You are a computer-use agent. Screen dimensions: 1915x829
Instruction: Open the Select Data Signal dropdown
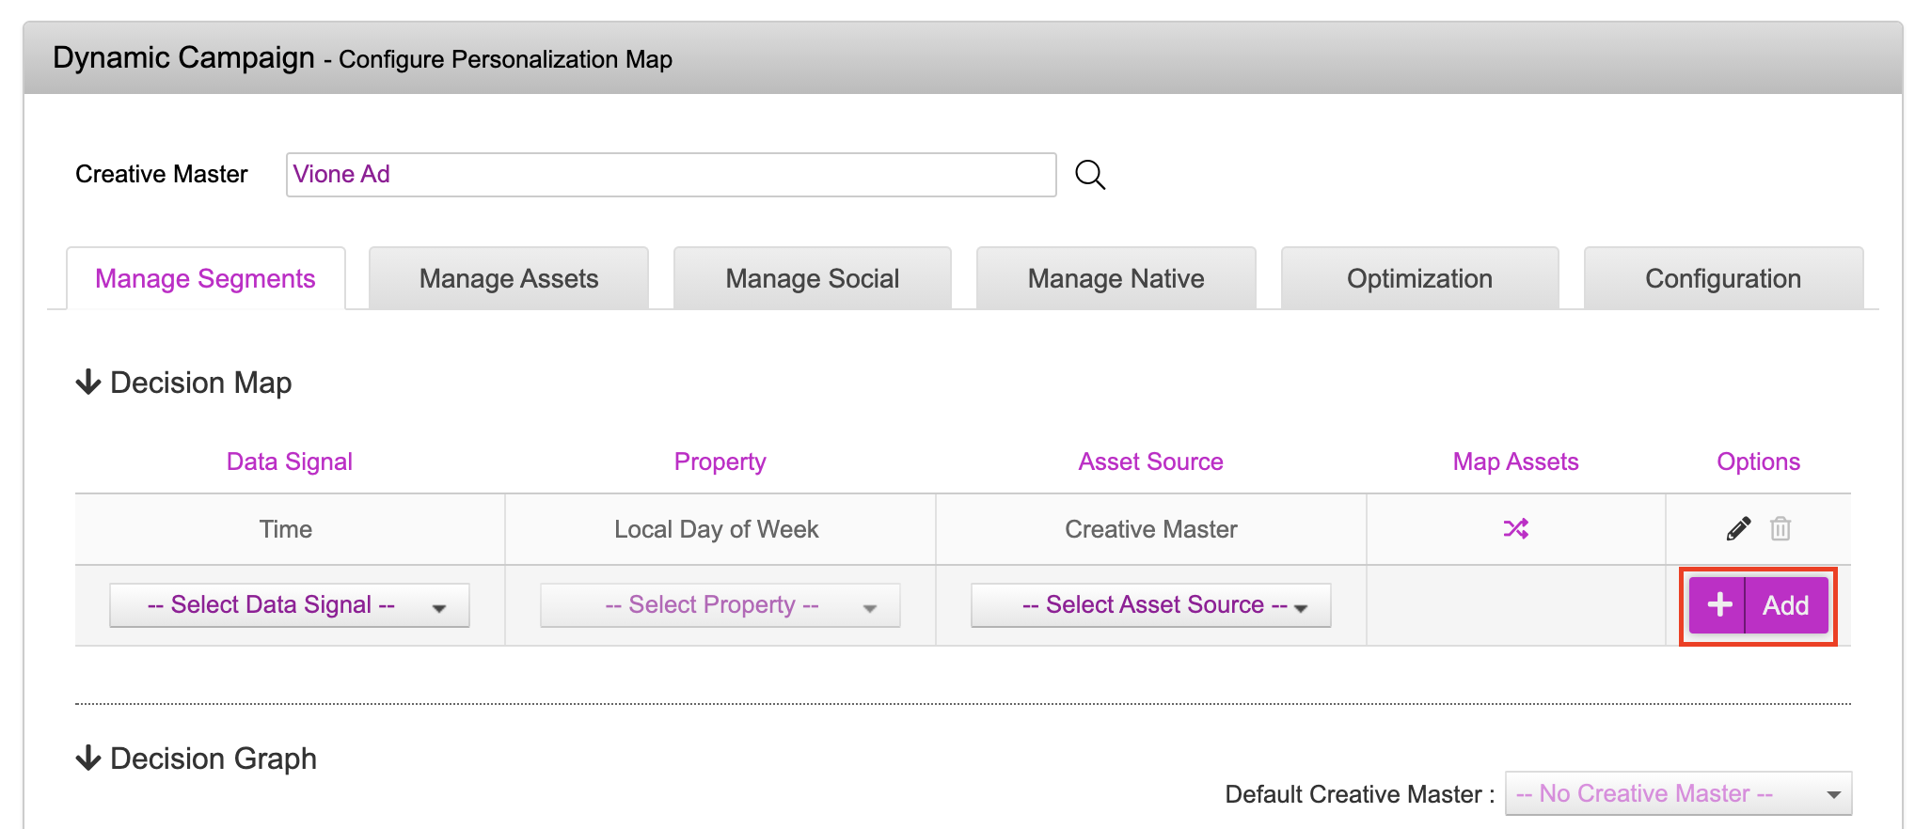coord(289,605)
